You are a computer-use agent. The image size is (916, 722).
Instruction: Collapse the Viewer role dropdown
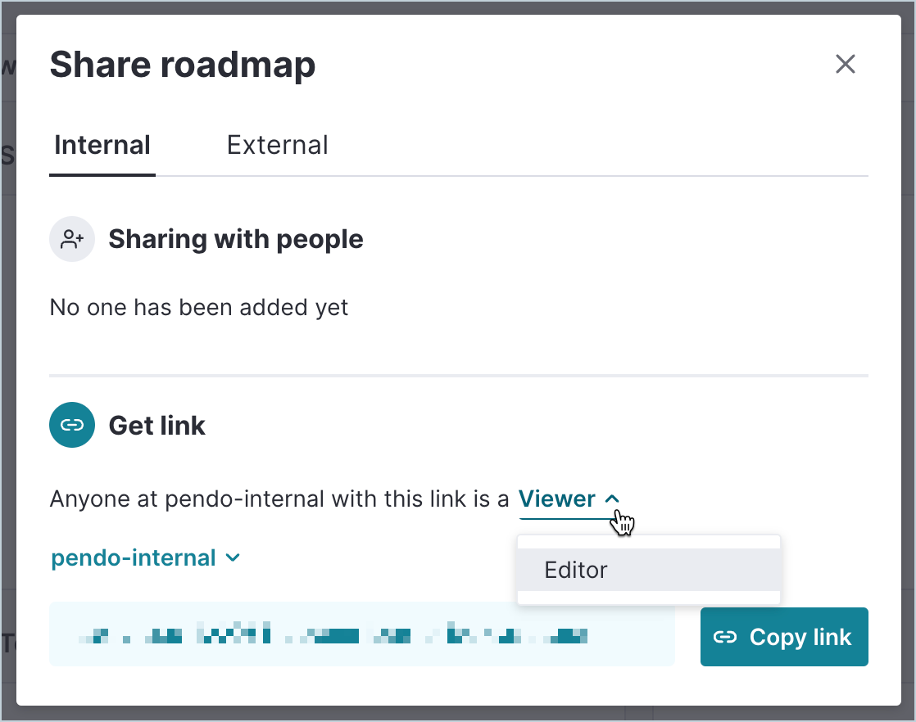point(569,499)
